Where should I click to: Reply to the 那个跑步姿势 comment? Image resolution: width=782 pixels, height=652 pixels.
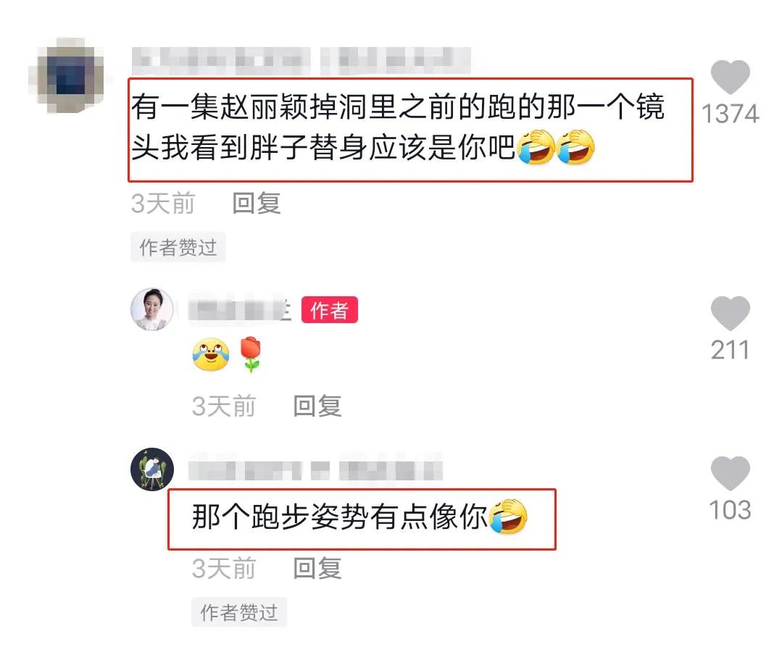(x=317, y=568)
